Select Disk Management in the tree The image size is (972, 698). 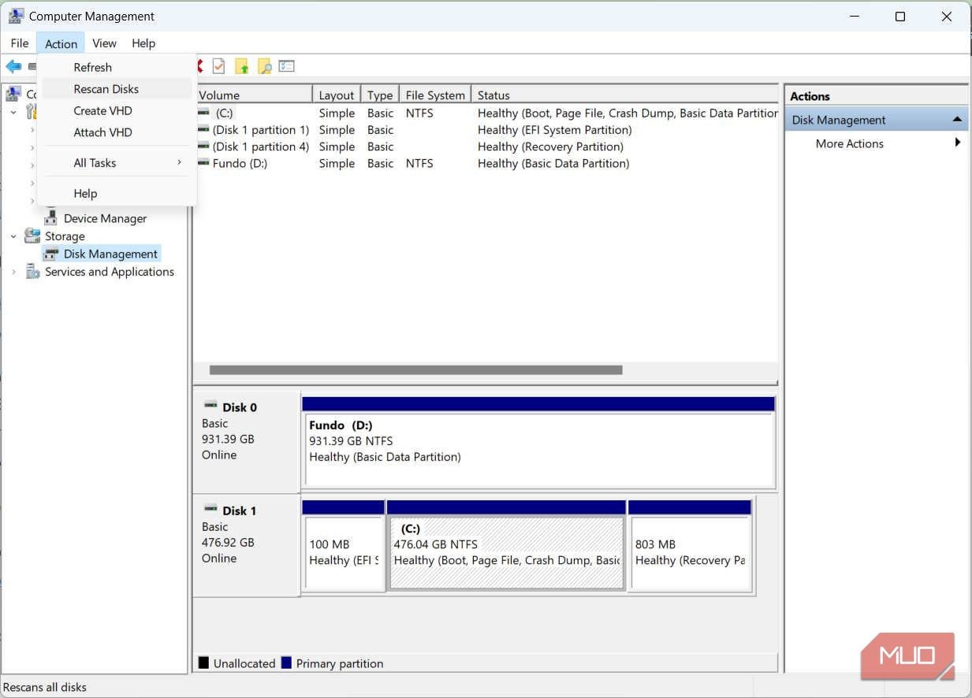point(110,254)
